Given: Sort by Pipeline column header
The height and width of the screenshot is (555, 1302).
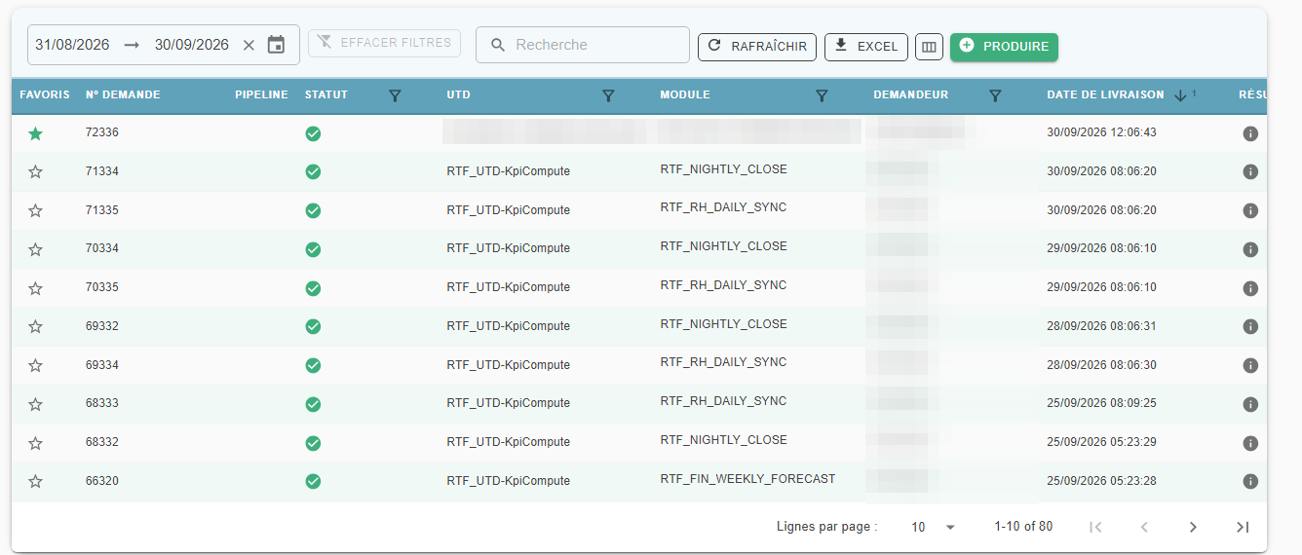Looking at the screenshot, I should pos(261,95).
